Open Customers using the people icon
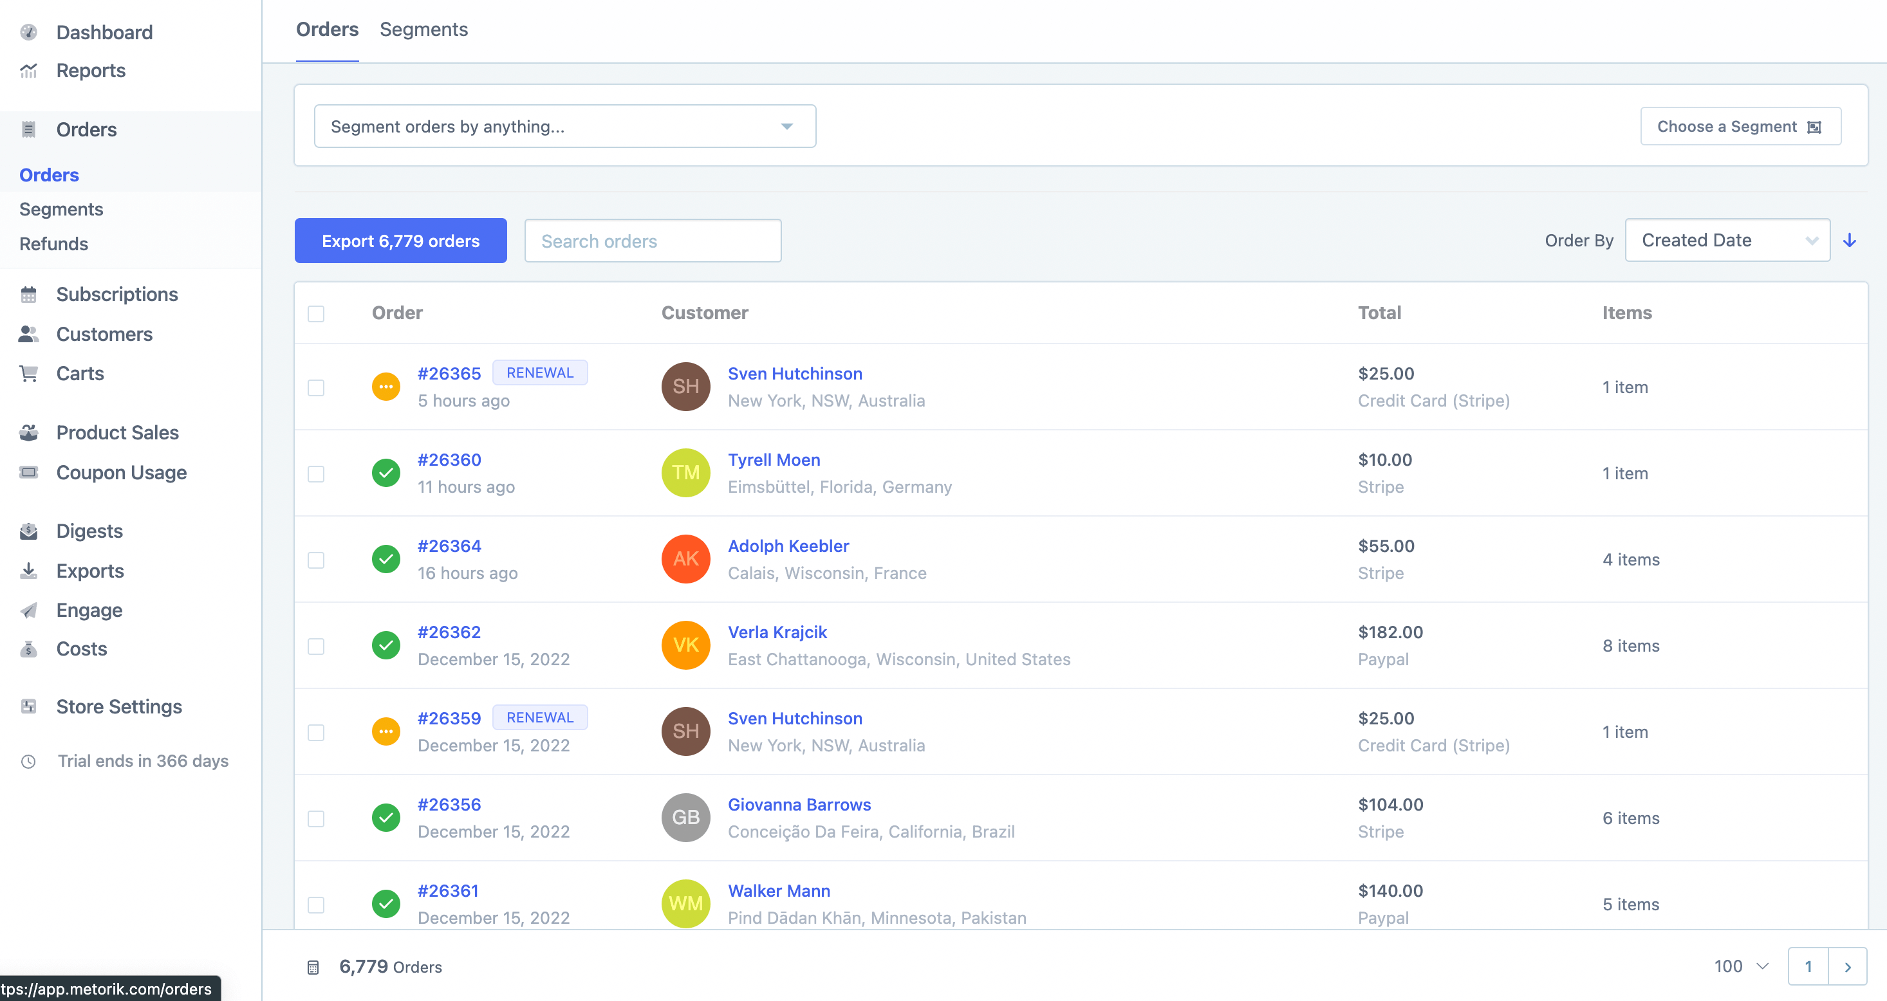The image size is (1887, 1001). tap(28, 334)
